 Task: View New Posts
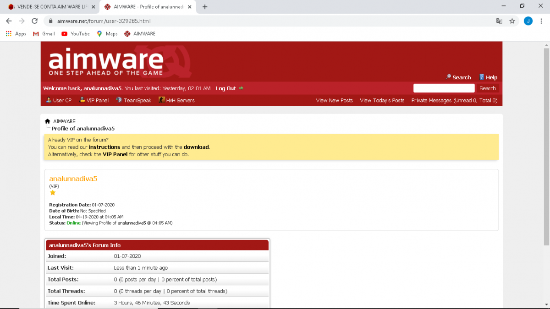point(335,100)
